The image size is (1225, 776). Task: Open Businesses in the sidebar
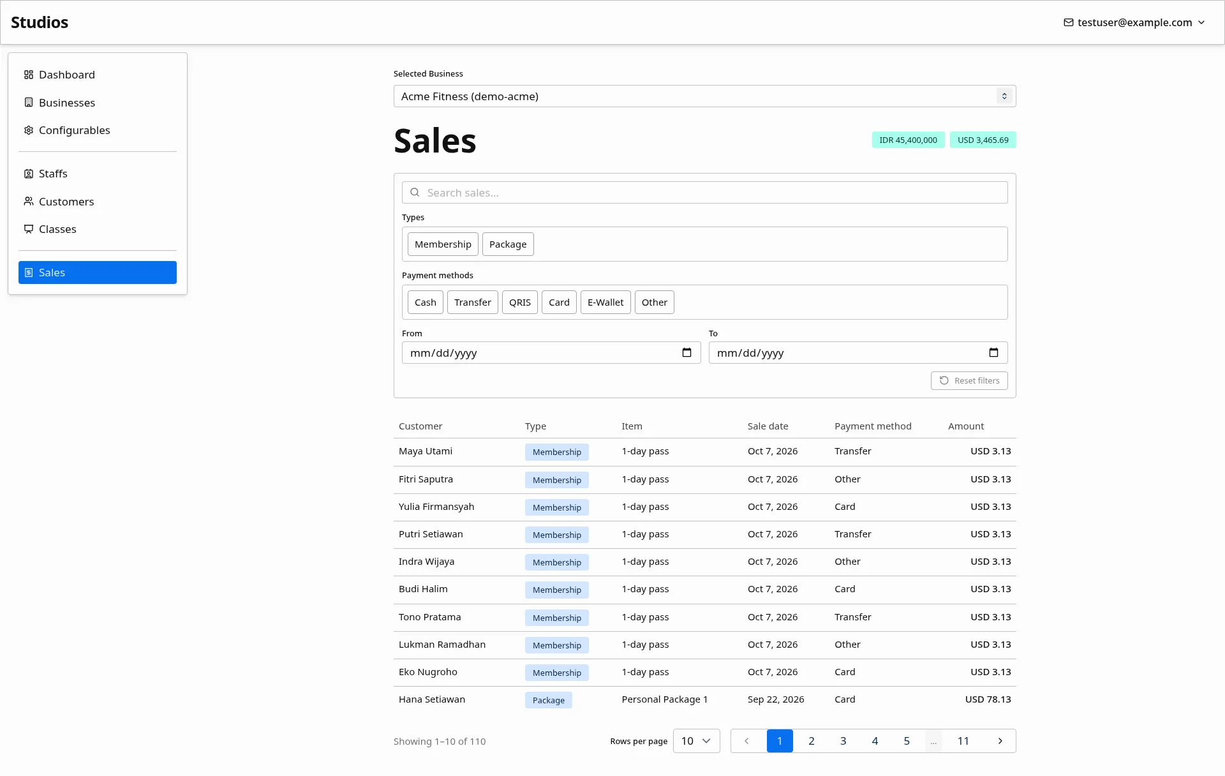click(98, 103)
